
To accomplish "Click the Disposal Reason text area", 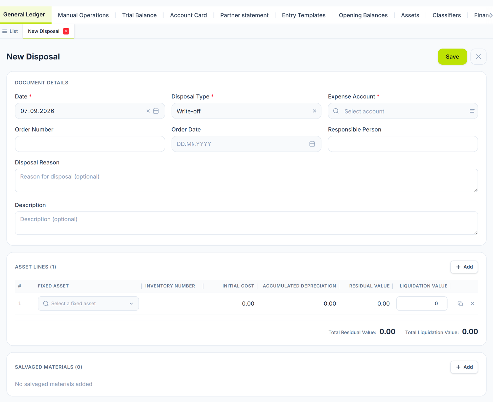I will (246, 180).
